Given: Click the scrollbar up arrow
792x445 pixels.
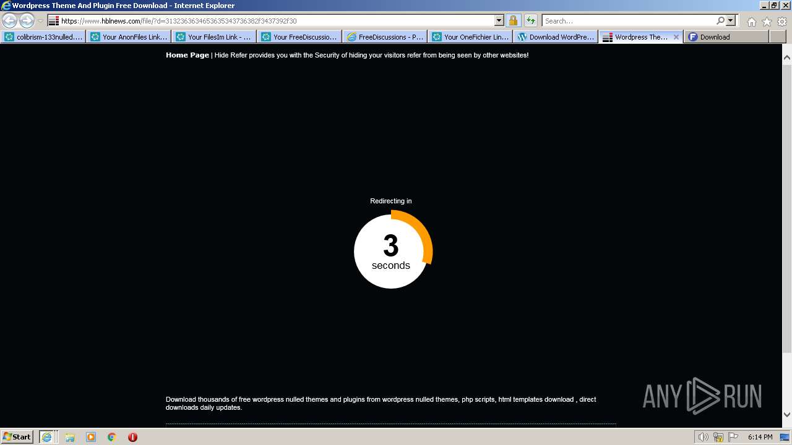Looking at the screenshot, I should coord(787,57).
